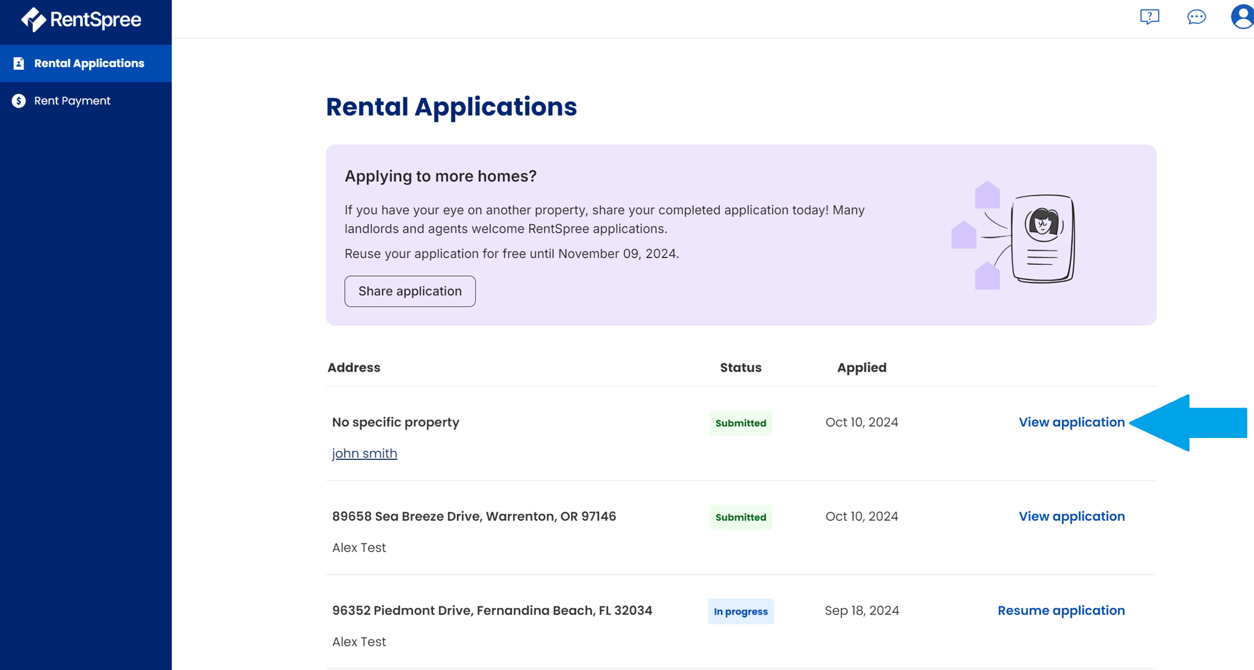Open the john smith link
The height and width of the screenshot is (670, 1254).
pos(365,453)
